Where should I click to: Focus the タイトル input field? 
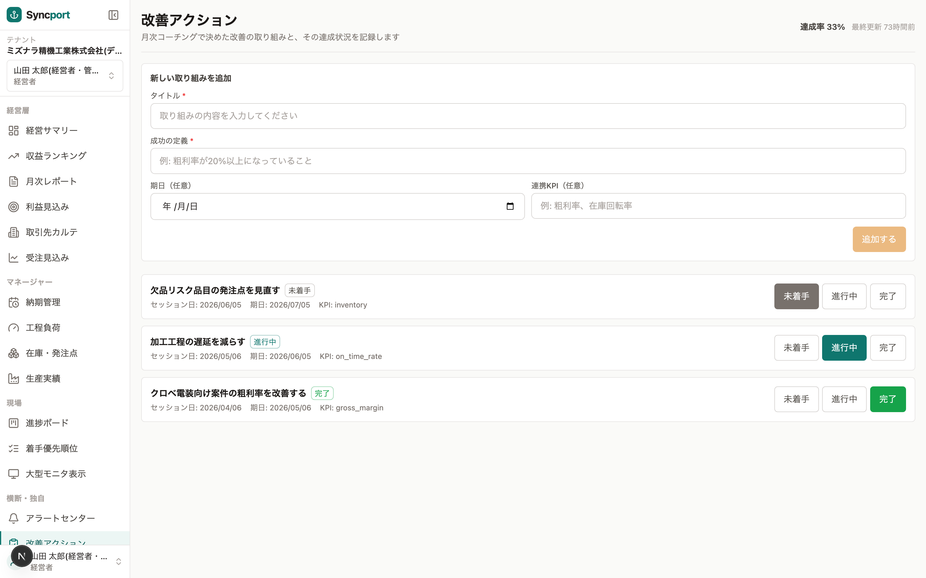point(528,116)
